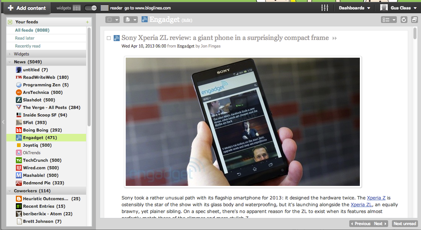Click Inside Scoop SF feed icon
421x230 pixels.
[x=19, y=115]
